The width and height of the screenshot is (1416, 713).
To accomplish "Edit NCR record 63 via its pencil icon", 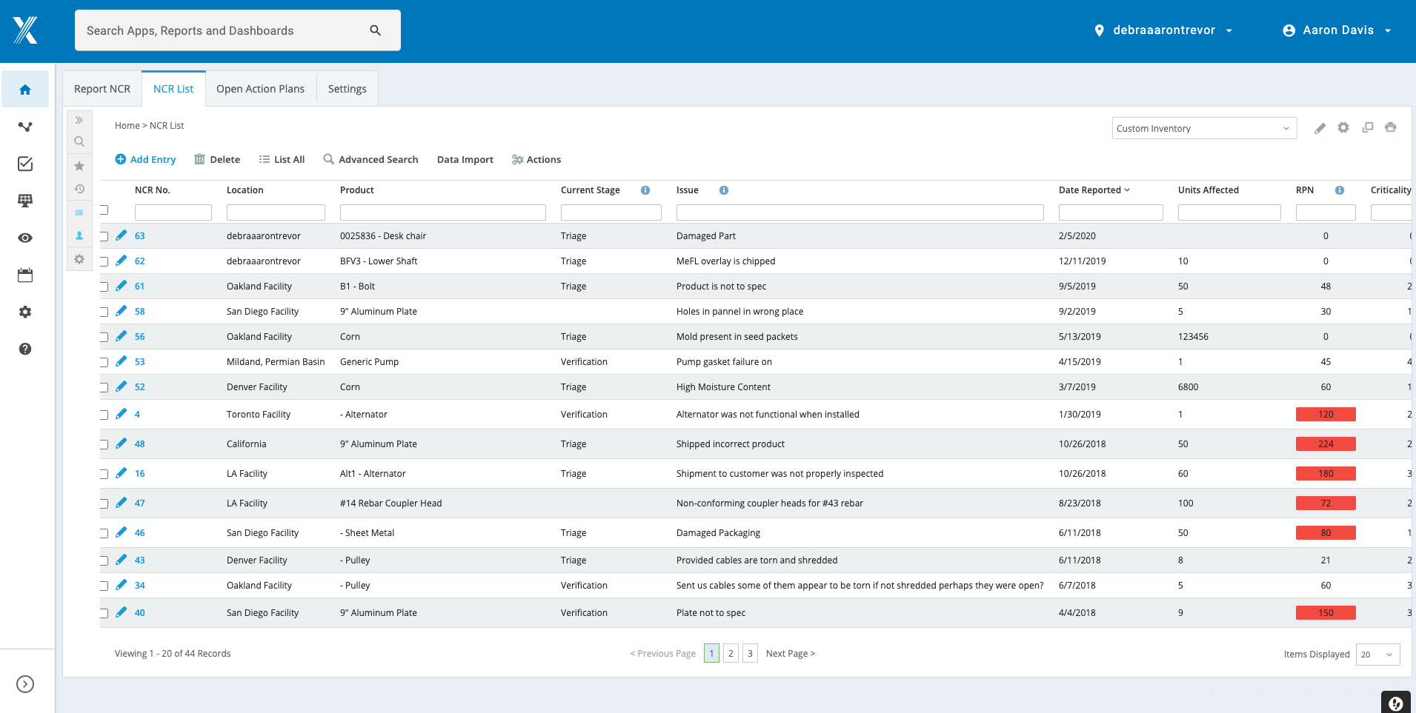I will point(122,235).
